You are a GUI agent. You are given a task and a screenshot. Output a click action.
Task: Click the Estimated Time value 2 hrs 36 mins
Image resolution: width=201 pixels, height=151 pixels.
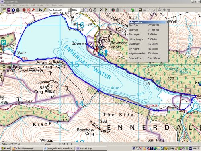click(154, 58)
